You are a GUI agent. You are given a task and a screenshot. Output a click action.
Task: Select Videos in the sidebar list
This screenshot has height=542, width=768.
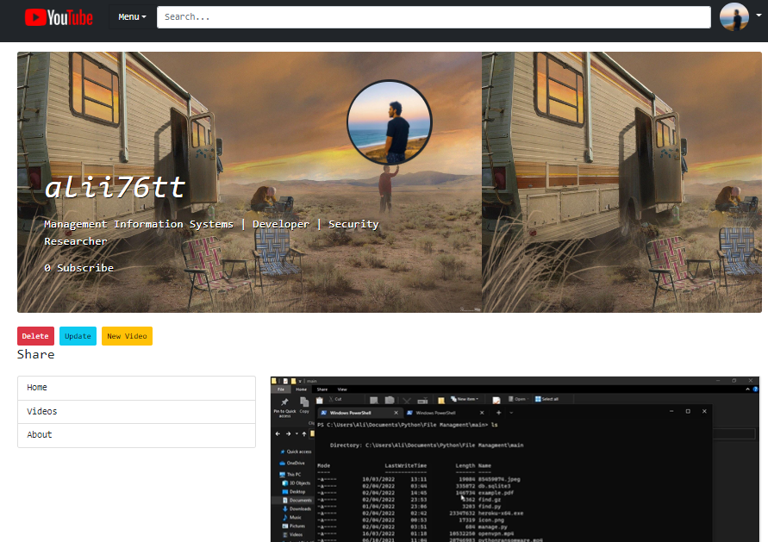137,412
